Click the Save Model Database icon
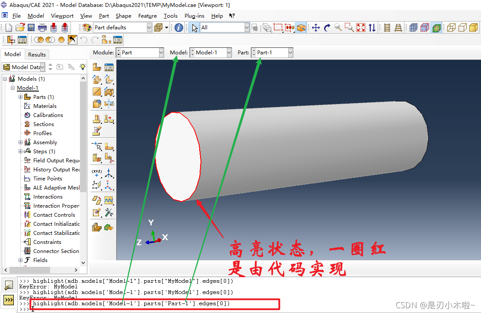Viewport: 481px width, 313px height. [31, 28]
